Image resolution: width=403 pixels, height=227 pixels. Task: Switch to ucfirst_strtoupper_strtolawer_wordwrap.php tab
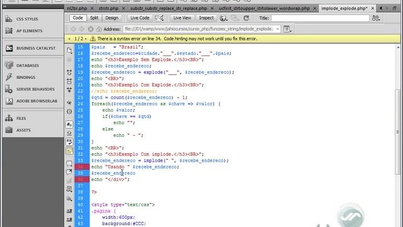pos(264,8)
